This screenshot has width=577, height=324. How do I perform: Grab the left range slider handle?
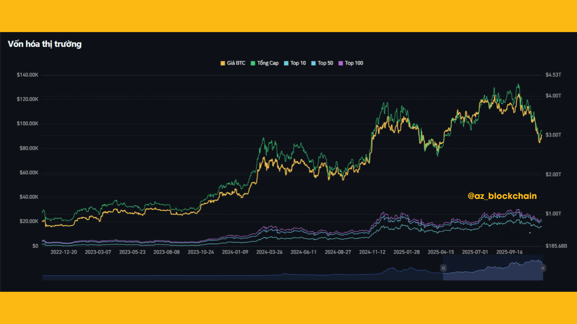click(x=443, y=268)
